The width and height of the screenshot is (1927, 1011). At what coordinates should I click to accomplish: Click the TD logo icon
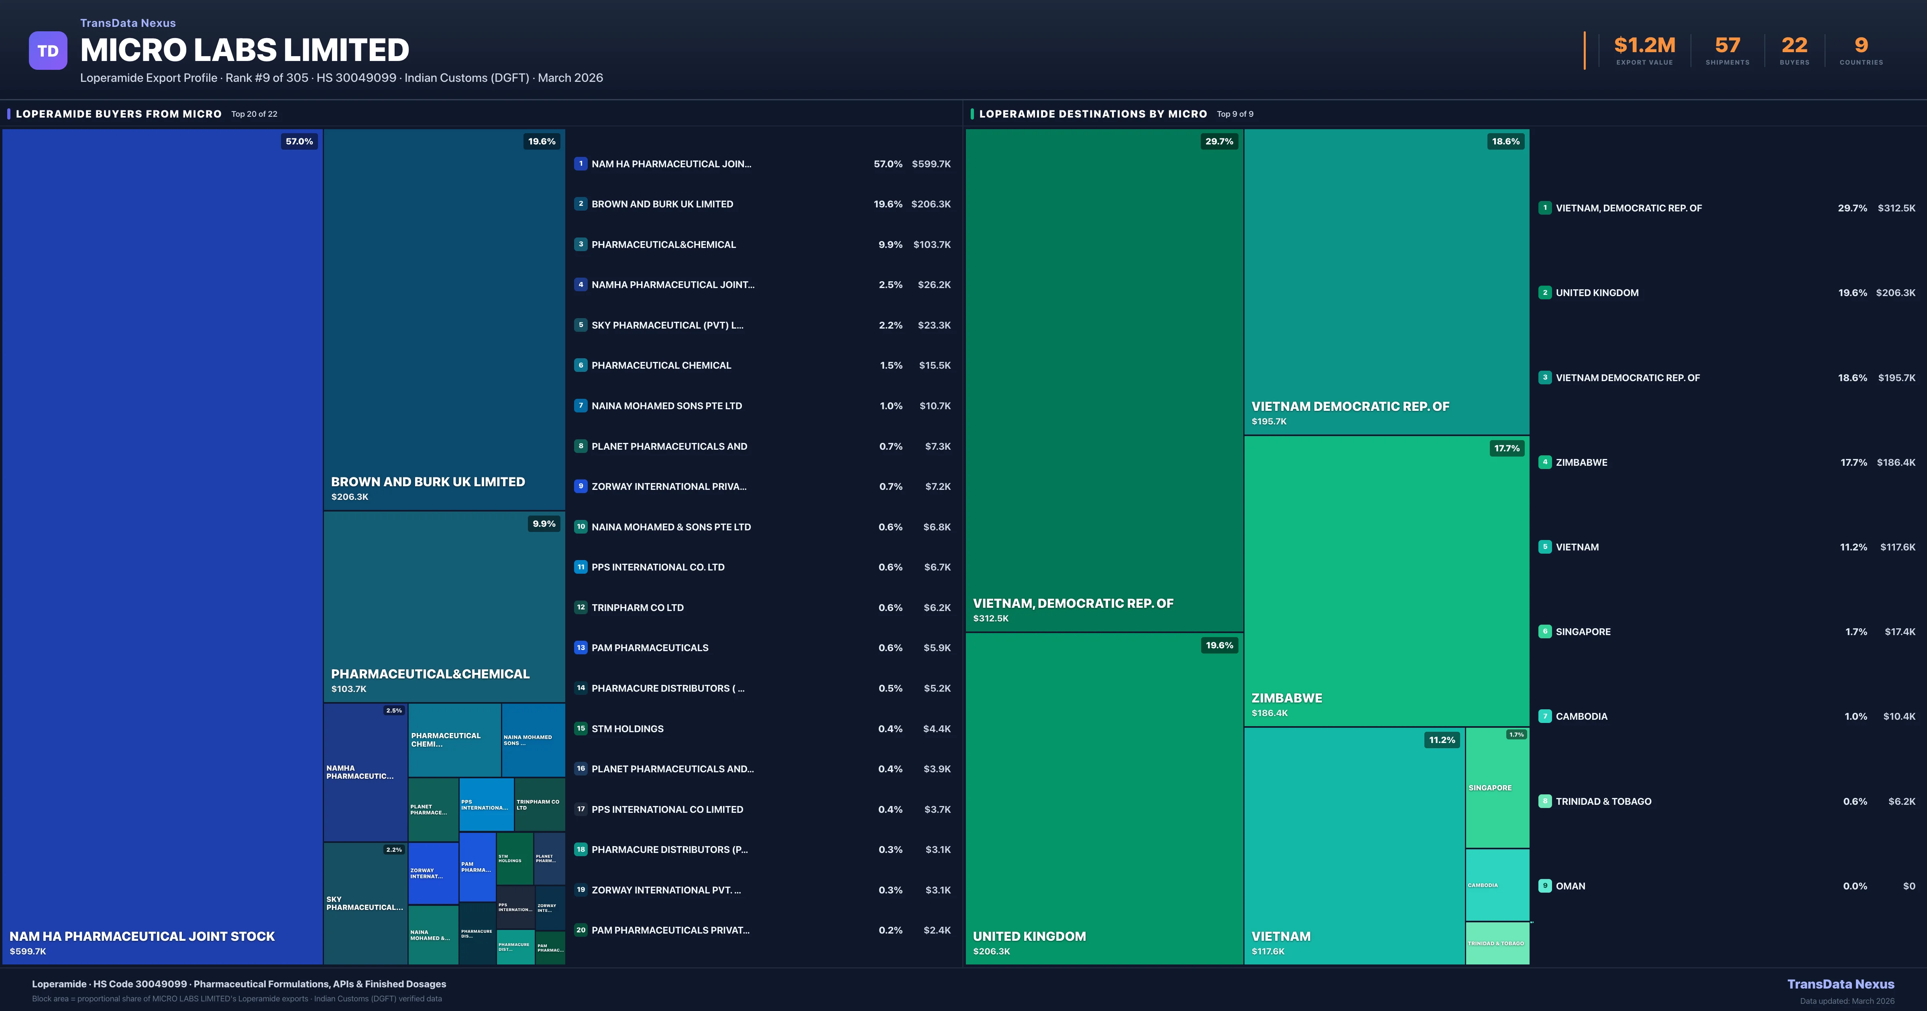point(48,51)
